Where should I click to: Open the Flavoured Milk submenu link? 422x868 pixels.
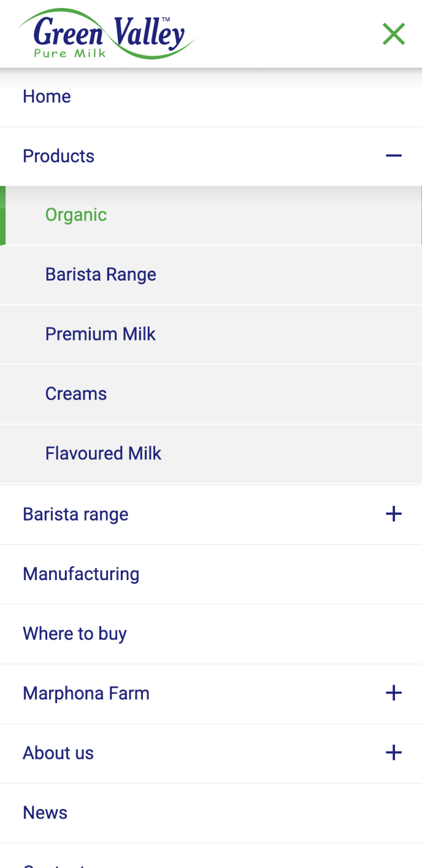(103, 454)
